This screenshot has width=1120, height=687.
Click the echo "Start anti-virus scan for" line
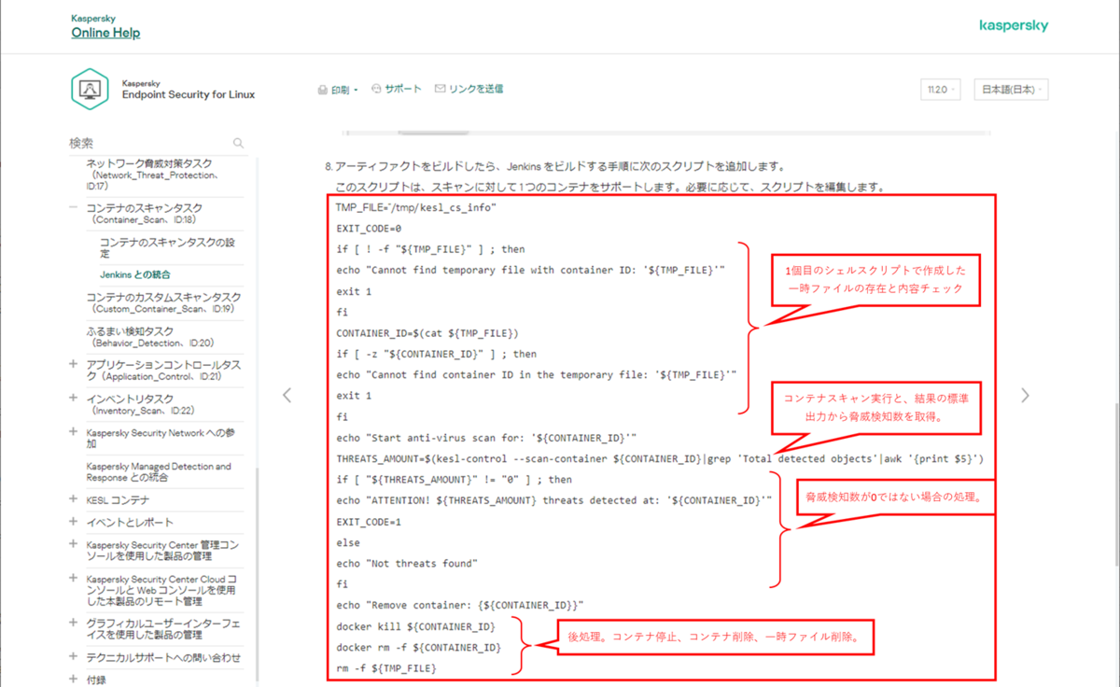pos(486,437)
